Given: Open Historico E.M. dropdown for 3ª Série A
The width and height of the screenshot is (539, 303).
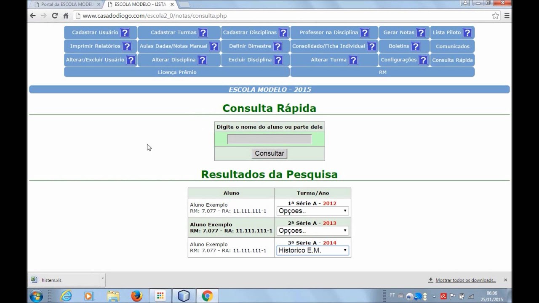Looking at the screenshot, I should [x=312, y=250].
